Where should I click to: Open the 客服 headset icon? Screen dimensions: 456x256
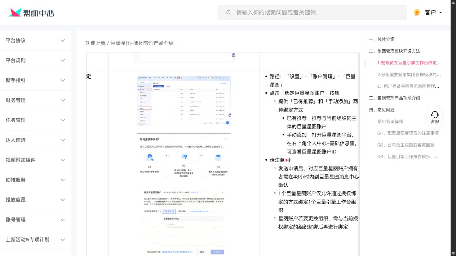[x=435, y=115]
